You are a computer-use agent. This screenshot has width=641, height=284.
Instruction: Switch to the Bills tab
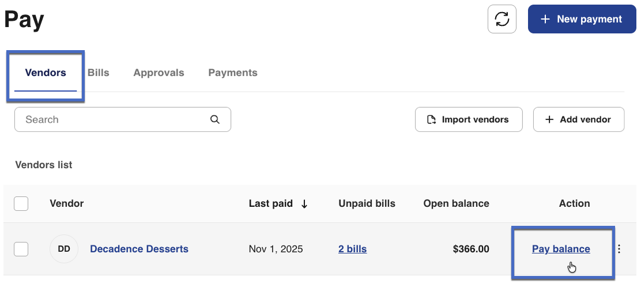[99, 73]
